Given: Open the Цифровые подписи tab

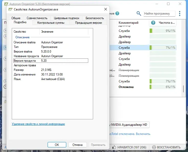Looking at the screenshot, I should [67, 18].
